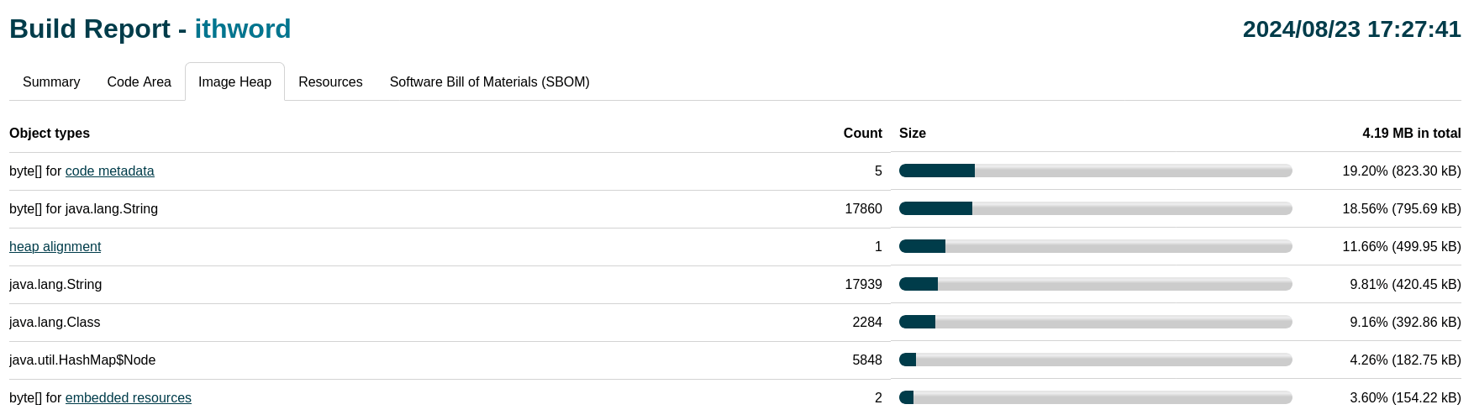
Task: Open Software Bill of Materials (SBOM) tab
Action: coord(489,81)
